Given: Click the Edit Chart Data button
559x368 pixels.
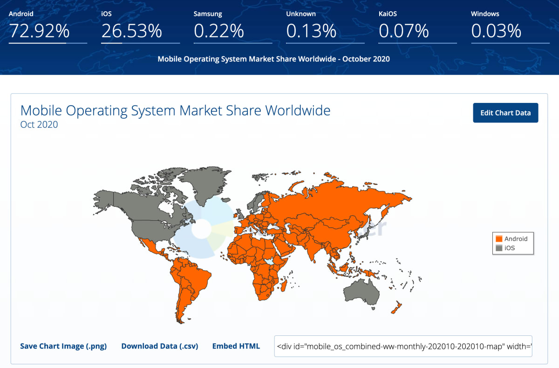Looking at the screenshot, I should click(x=505, y=113).
